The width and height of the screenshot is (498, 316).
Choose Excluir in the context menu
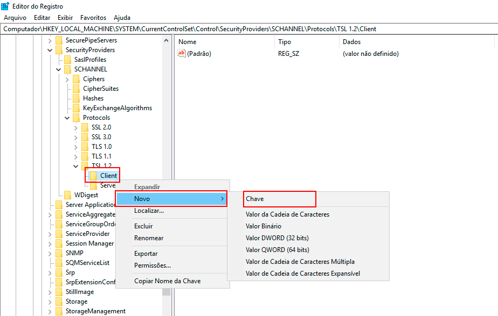[171, 226]
